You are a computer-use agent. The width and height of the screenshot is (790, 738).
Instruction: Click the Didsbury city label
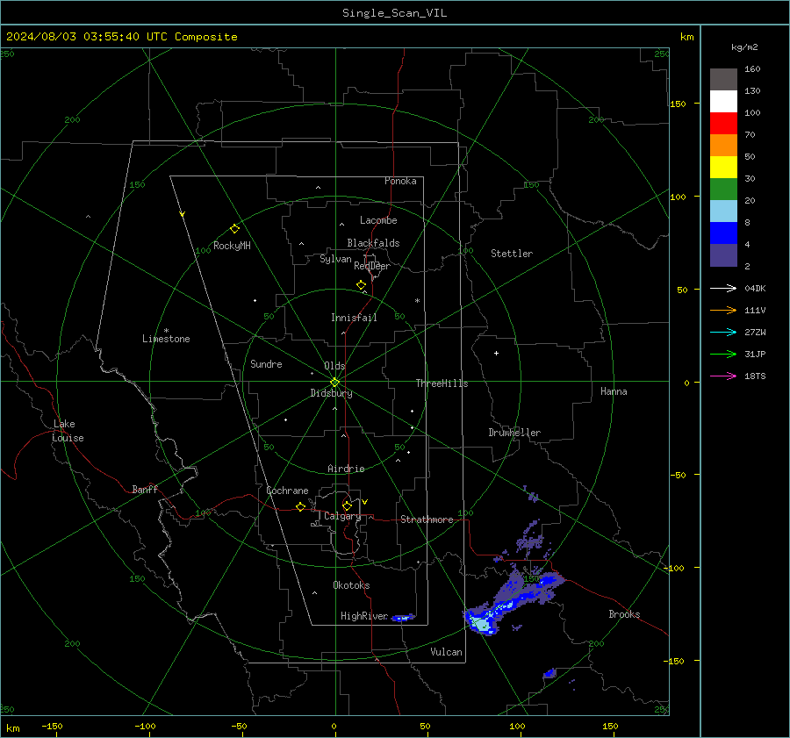(x=331, y=393)
